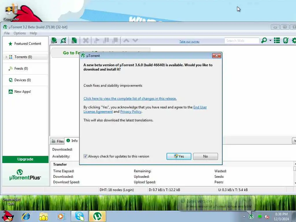Viewport: 296px width, 222px height.
Task: Click the Start torrent play icon
Action: coord(97,40)
